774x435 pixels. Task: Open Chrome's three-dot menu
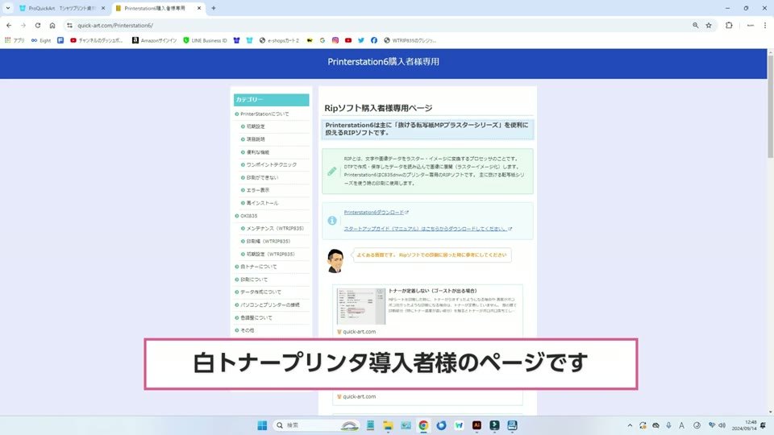tap(764, 25)
